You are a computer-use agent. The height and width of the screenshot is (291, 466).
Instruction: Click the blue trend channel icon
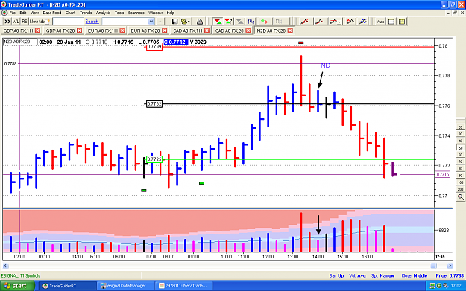coord(363,22)
